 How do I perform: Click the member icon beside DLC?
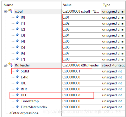tap(17, 95)
